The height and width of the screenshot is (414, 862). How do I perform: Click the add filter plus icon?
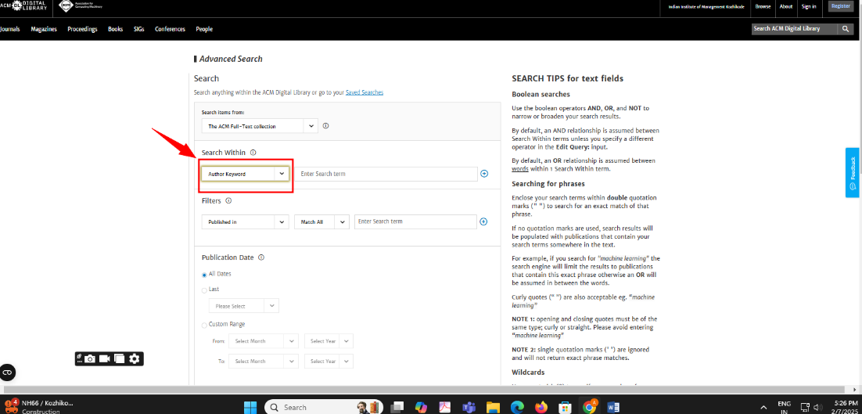pyautogui.click(x=483, y=221)
